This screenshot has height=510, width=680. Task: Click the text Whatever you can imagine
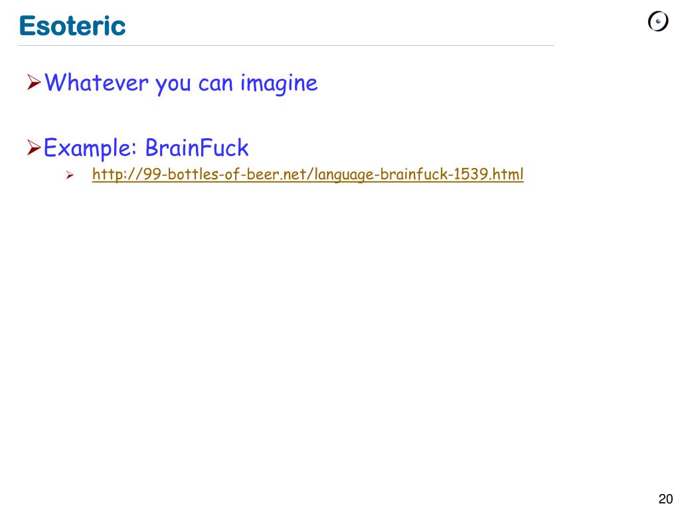[181, 83]
